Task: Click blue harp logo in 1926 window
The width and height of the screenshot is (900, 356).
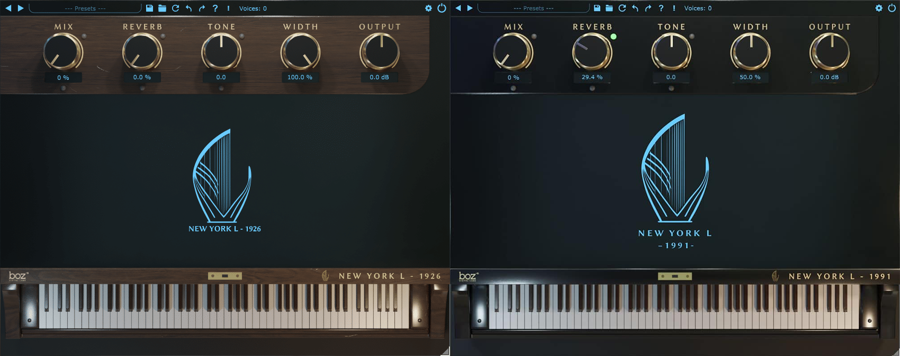Action: (x=222, y=176)
